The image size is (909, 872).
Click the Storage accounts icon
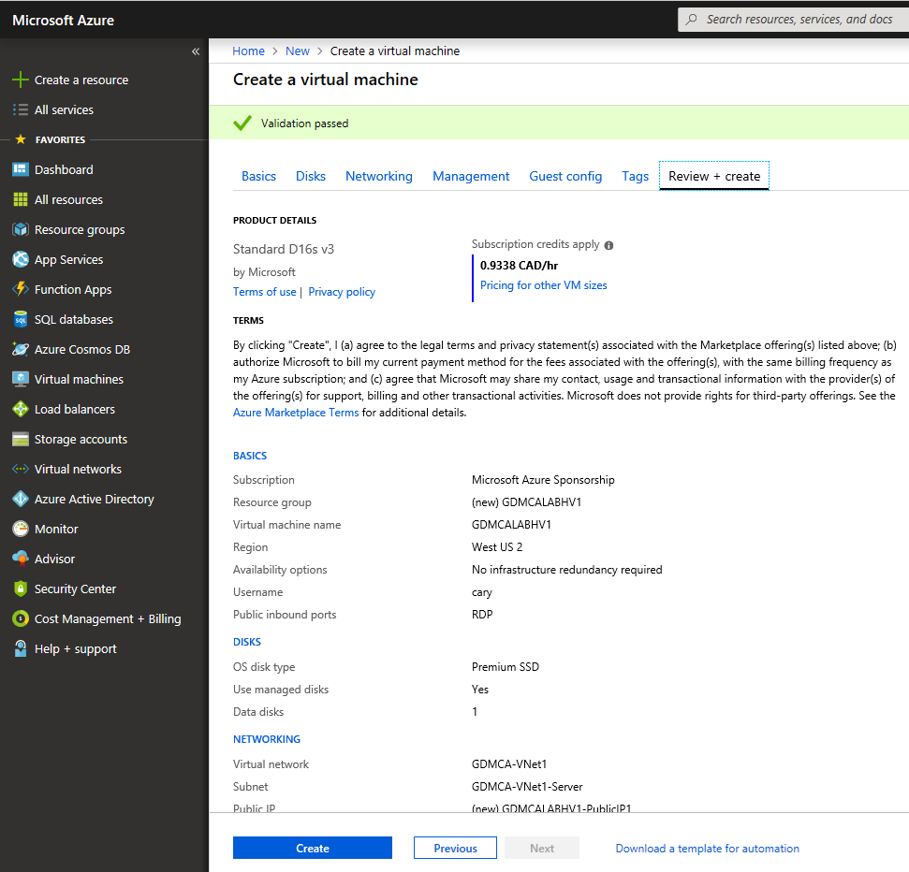point(21,439)
